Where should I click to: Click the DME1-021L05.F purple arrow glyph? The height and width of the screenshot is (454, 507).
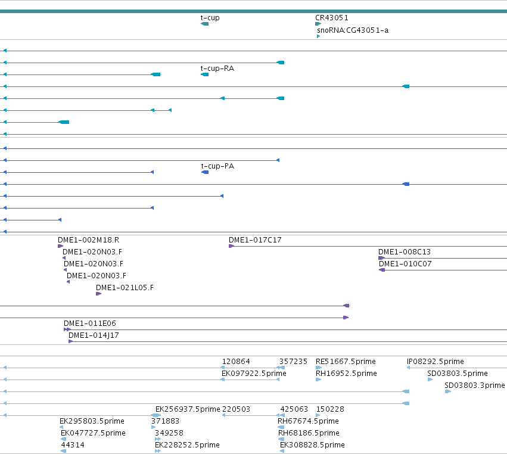coord(99,294)
